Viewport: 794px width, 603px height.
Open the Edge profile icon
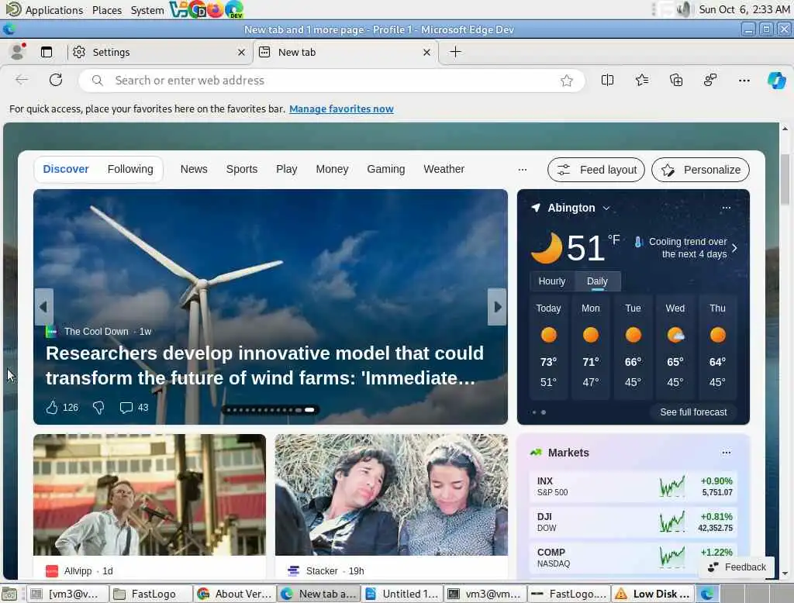(18, 52)
